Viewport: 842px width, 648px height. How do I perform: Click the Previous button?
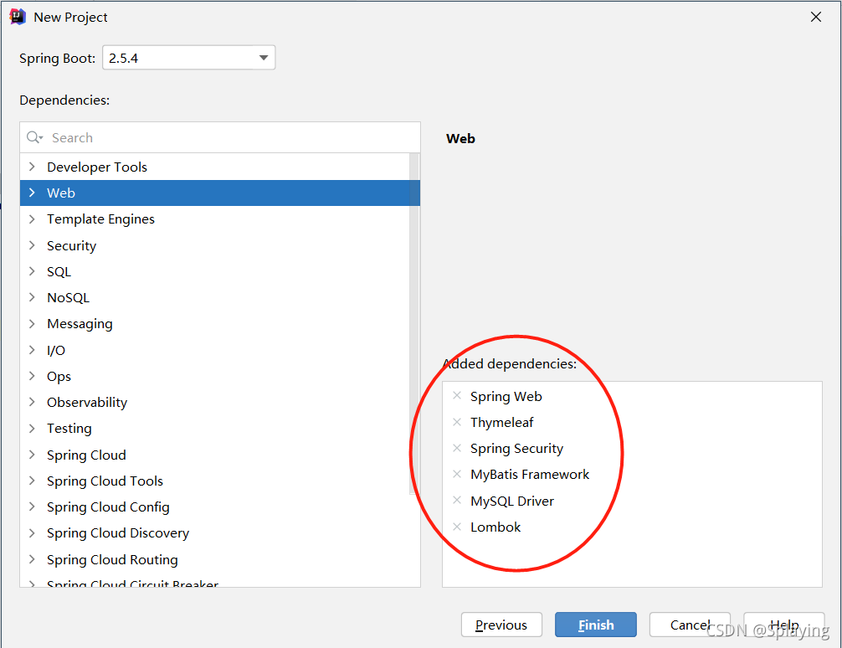pyautogui.click(x=501, y=625)
